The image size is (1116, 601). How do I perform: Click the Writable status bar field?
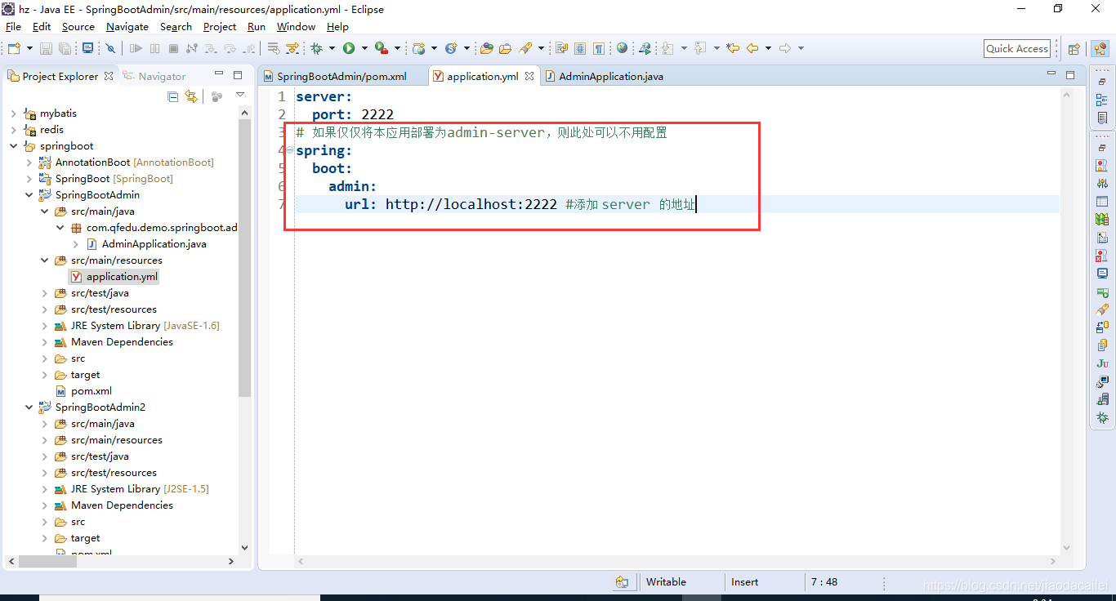[666, 582]
